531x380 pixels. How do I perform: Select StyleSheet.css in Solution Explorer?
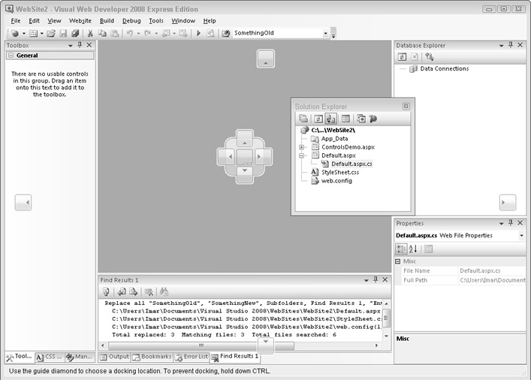tap(340, 172)
